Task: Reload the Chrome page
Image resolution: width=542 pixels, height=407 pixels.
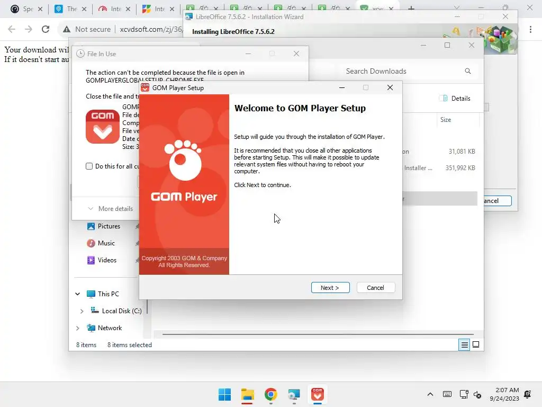Action: pos(46,29)
